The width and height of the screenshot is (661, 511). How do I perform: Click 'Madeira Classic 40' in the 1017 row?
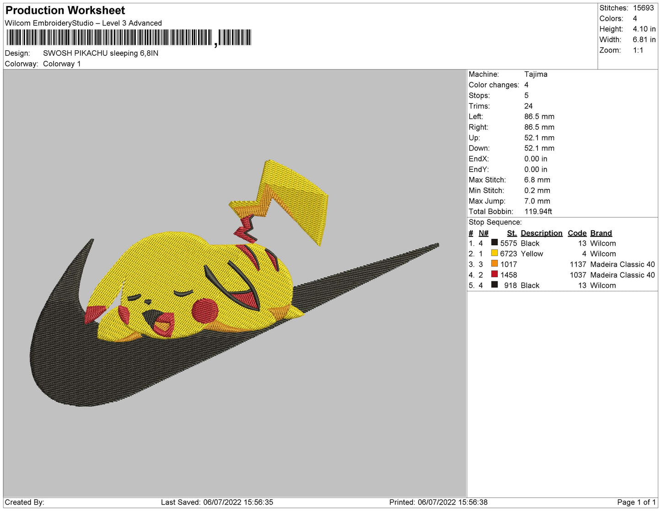pos(622,264)
